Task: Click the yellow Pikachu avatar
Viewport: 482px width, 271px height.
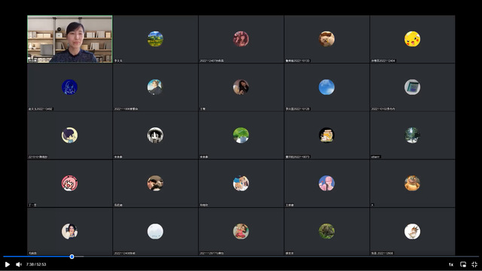Action: coord(412,39)
